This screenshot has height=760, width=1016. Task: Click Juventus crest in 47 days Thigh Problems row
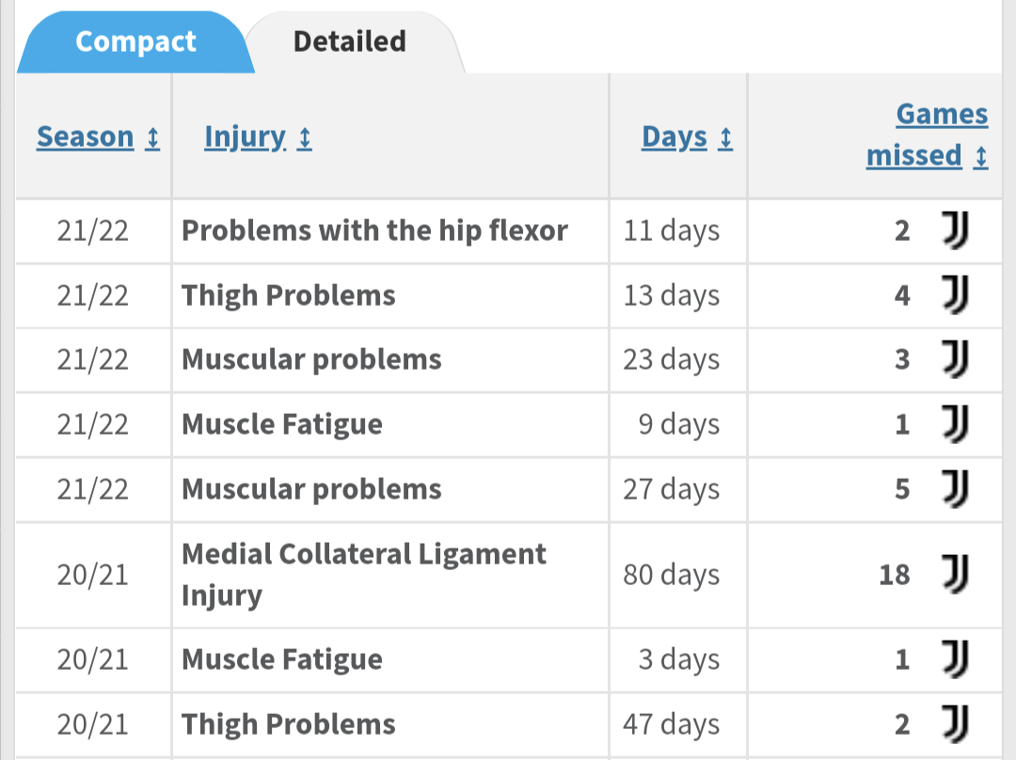pyautogui.click(x=955, y=724)
